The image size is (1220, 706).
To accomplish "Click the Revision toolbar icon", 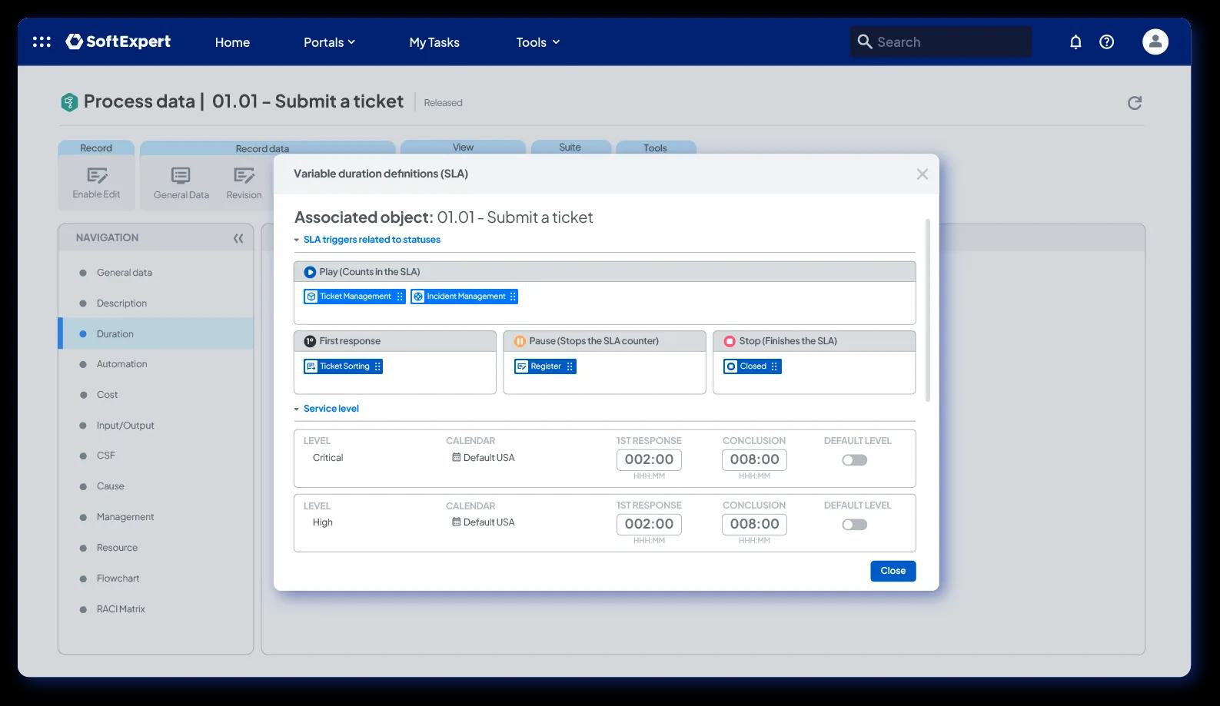I will point(244,176).
